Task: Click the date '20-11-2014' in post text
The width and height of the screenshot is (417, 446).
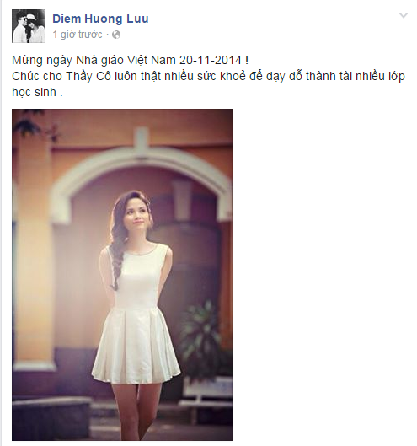Action: 211,61
